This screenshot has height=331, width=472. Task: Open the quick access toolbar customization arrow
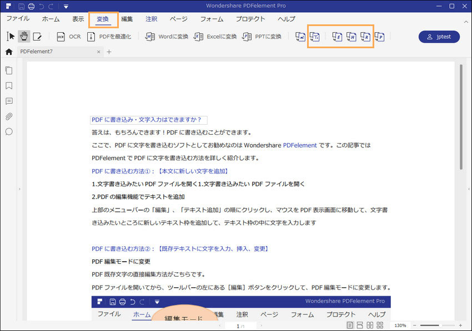tap(66, 6)
